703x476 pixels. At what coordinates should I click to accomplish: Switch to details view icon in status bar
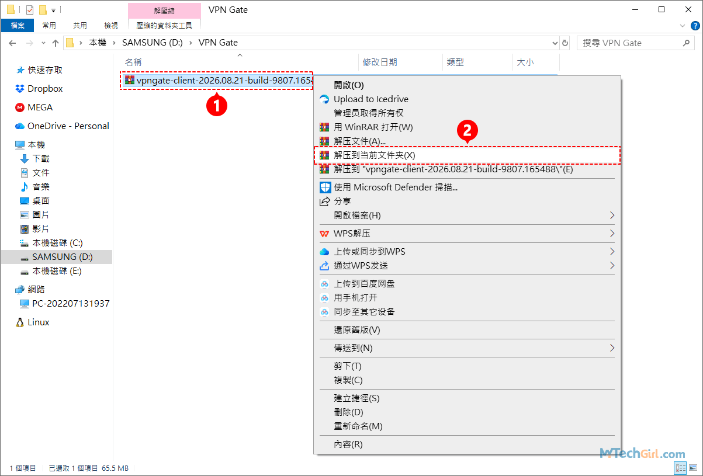pos(681,468)
